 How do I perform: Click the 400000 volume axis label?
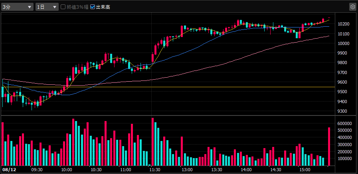pyautogui.click(x=344, y=137)
